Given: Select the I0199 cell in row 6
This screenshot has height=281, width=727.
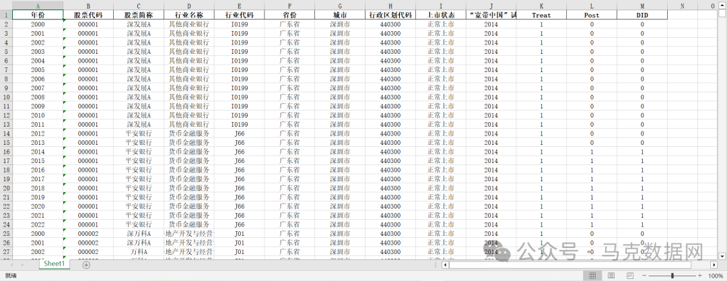Looking at the screenshot, I should 239,61.
